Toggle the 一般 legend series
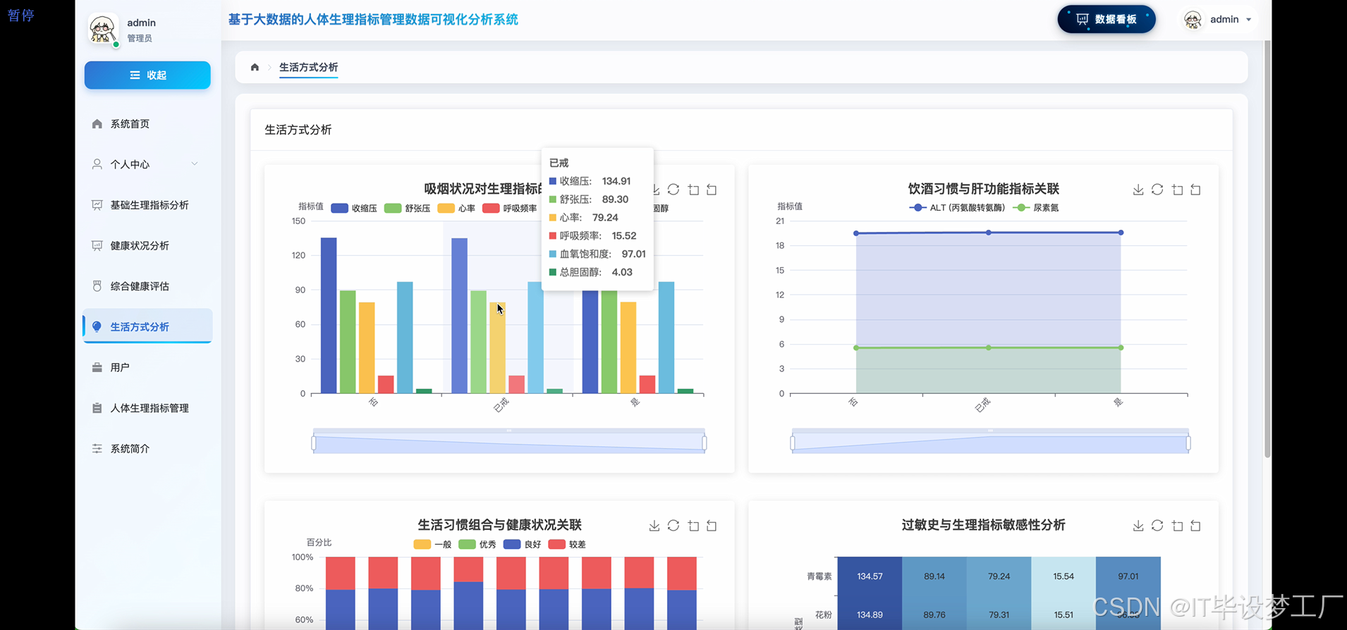The image size is (1347, 630). pos(432,545)
